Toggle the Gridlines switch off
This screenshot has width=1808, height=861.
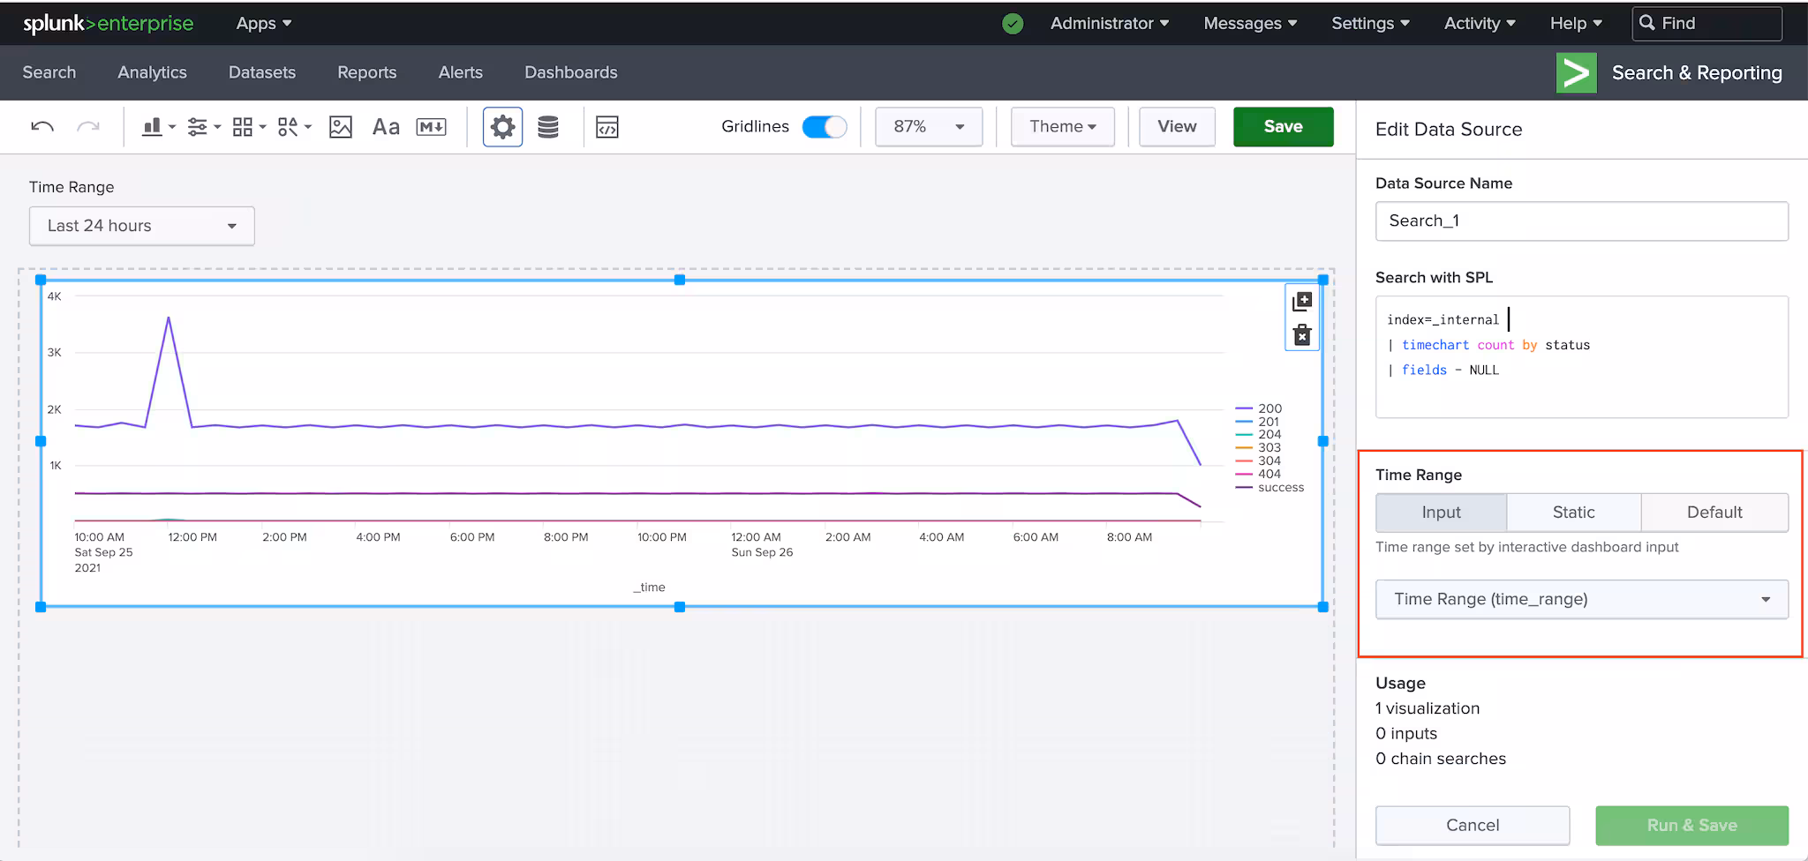pyautogui.click(x=824, y=127)
